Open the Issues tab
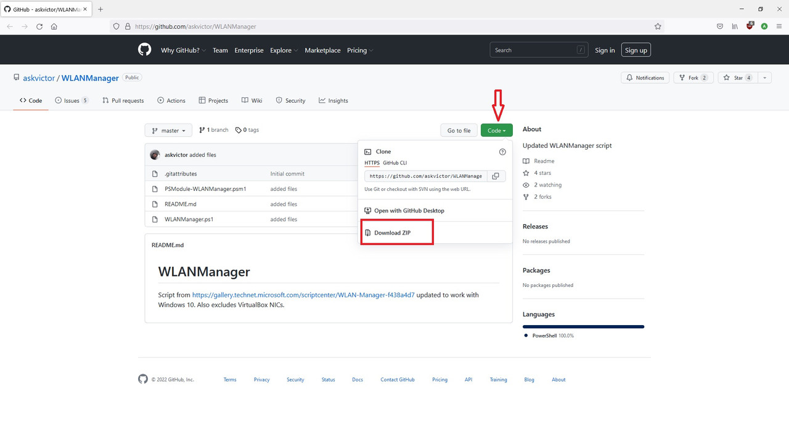Image resolution: width=789 pixels, height=431 pixels. [72, 100]
